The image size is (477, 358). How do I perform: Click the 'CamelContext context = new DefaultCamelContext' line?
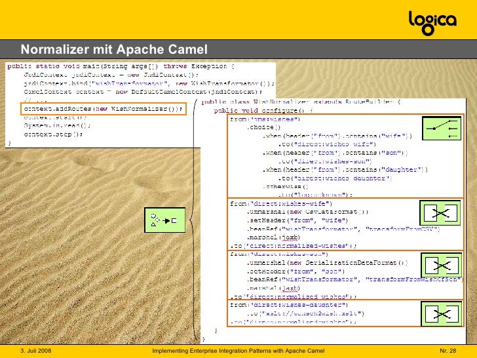click(143, 92)
